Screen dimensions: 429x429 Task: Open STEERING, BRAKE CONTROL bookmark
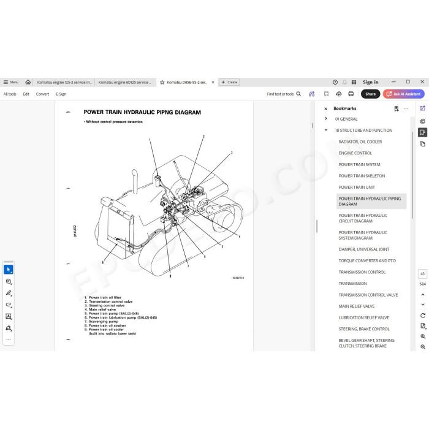(x=364, y=329)
